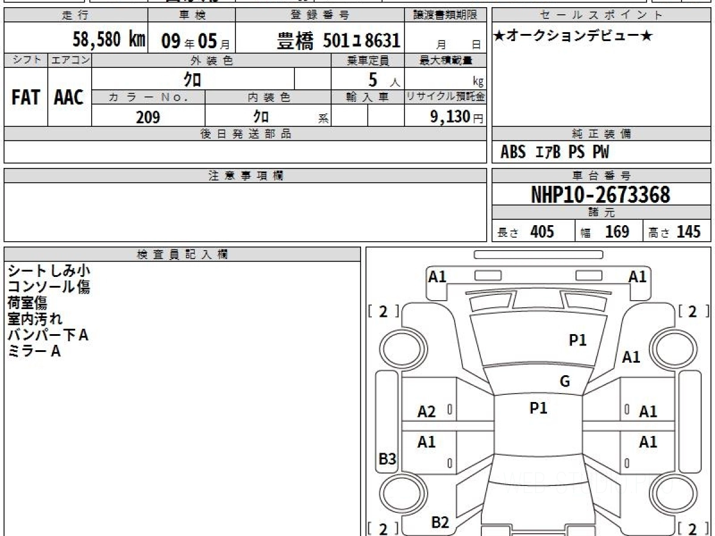Image resolution: width=715 pixels, height=536 pixels.
Task: Select the equipment text ABS エアB PS PW
Action: pyautogui.click(x=555, y=152)
